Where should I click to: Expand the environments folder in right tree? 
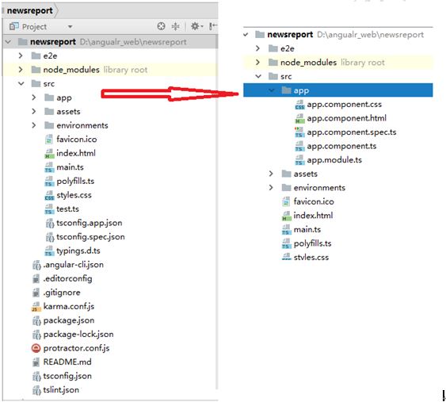[x=271, y=188]
